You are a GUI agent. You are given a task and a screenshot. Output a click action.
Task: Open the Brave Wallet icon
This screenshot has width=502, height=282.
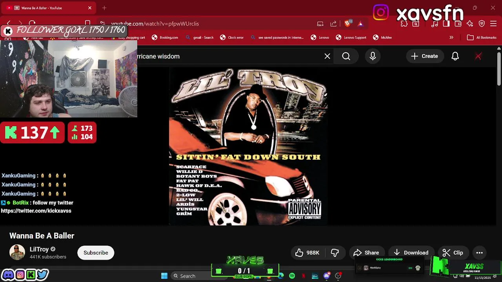(458, 24)
